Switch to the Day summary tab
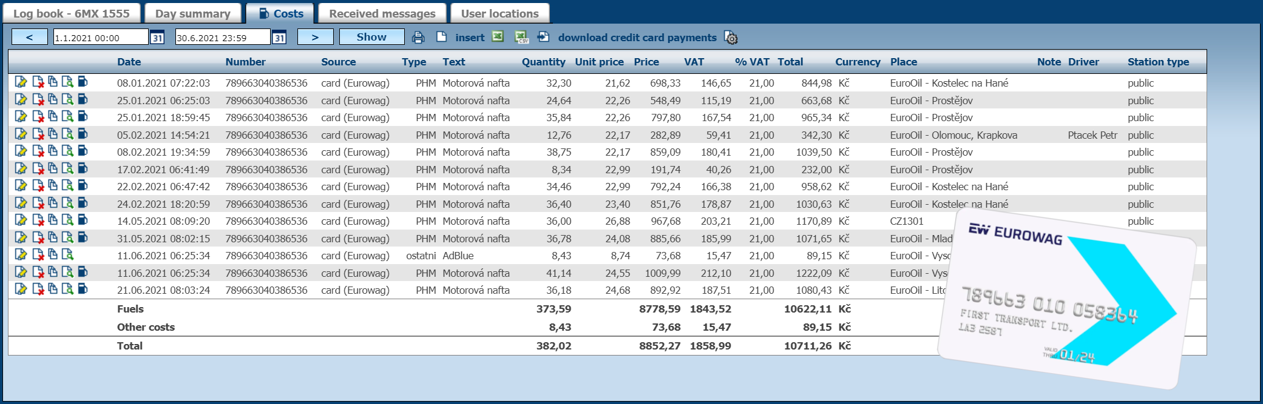This screenshot has width=1263, height=404. 192,13
